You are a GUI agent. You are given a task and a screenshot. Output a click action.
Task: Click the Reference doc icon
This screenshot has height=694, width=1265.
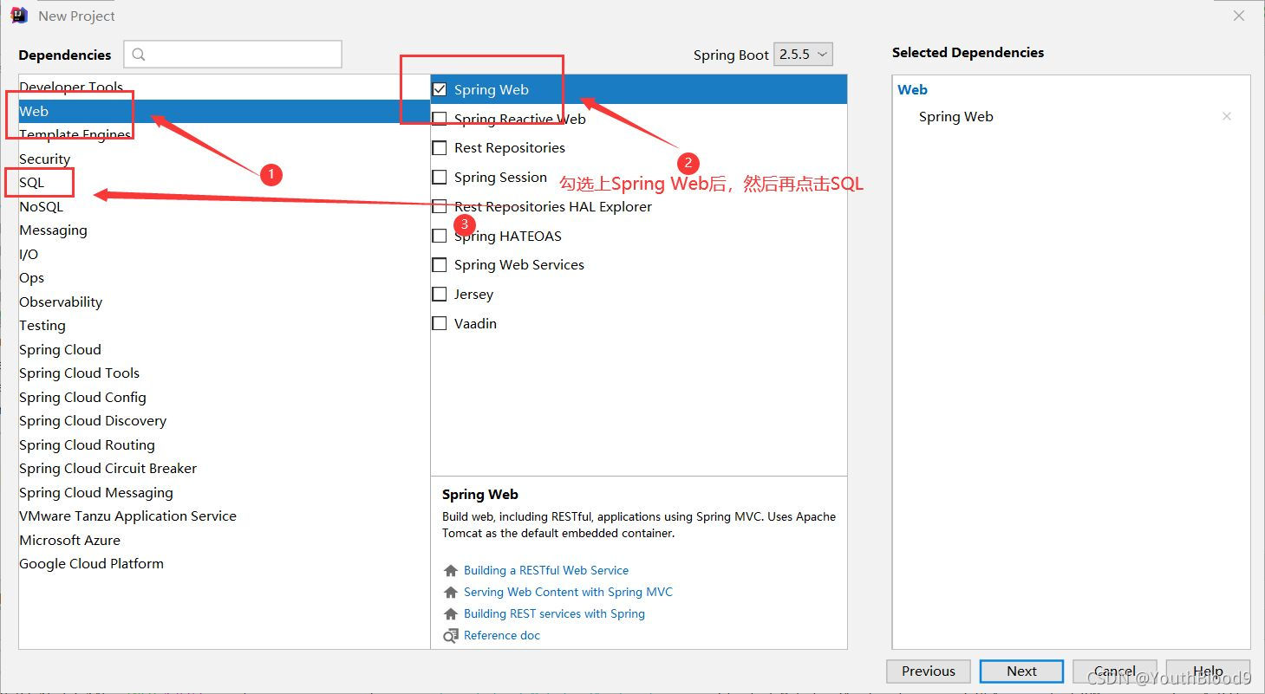coord(450,636)
